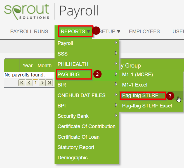This screenshot has height=168, width=184.
Task: Open the EMPLOYEES tab
Action: (x=144, y=32)
